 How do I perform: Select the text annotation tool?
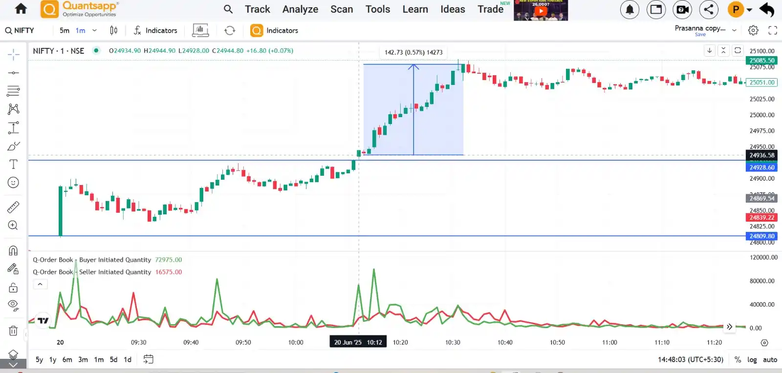(x=14, y=164)
